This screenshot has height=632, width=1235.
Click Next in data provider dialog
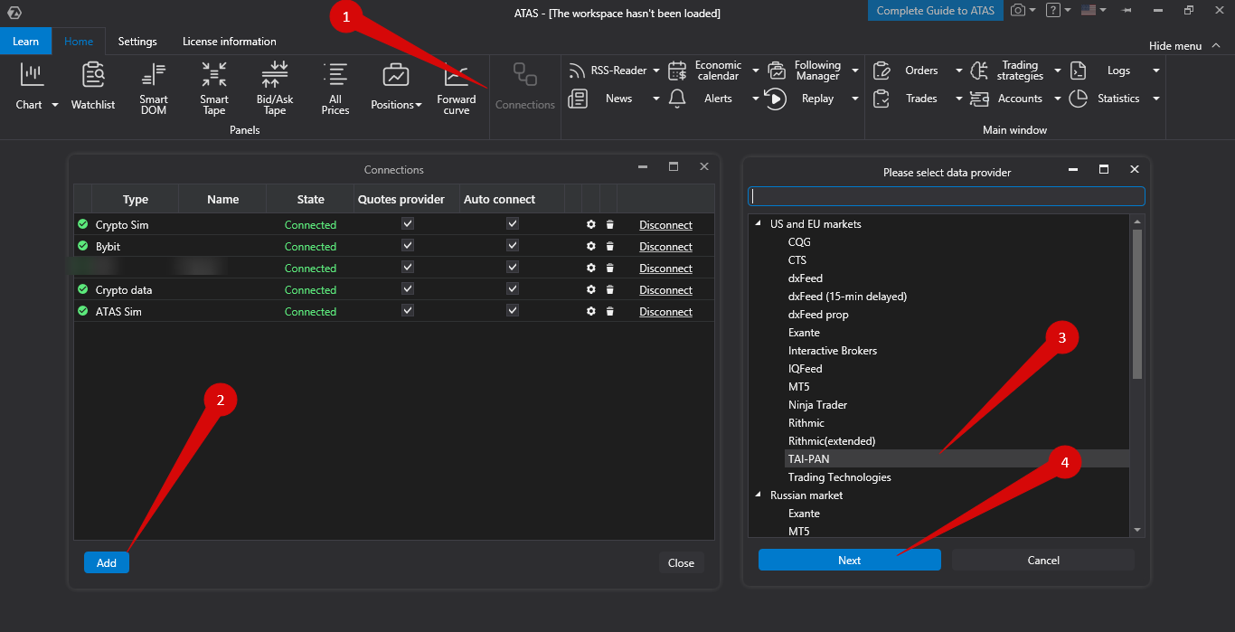(x=850, y=560)
